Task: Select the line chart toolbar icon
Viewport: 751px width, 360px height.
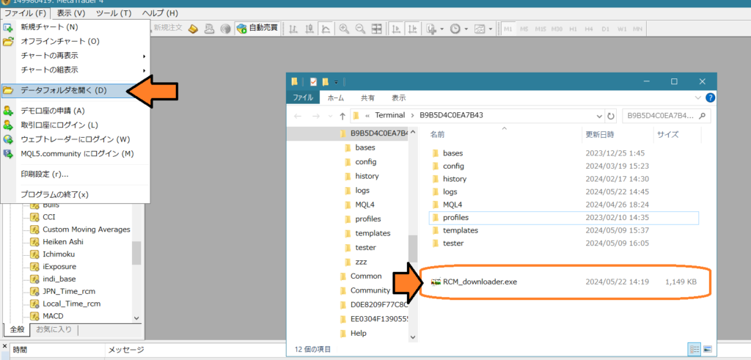Action: tap(326, 29)
